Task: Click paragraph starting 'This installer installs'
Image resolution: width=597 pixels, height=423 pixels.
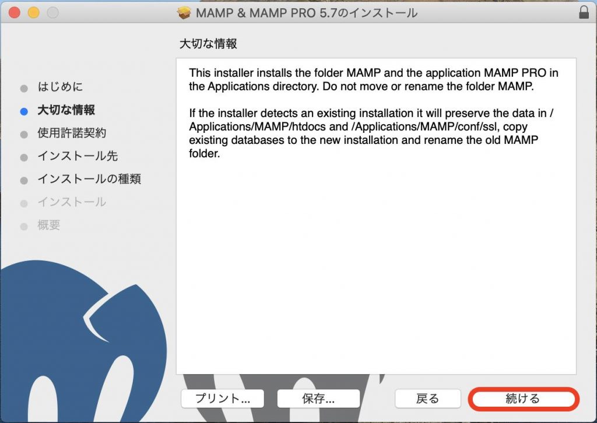Action: pos(374,79)
